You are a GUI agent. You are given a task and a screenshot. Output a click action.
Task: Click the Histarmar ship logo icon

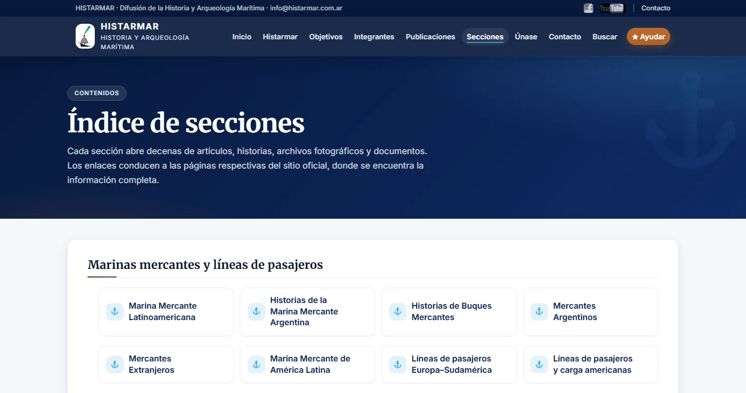click(x=85, y=36)
